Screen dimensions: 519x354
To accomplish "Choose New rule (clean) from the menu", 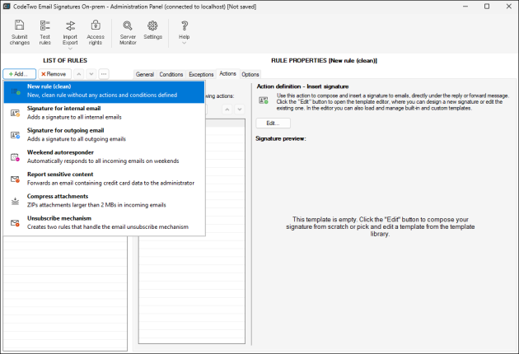I will click(104, 91).
